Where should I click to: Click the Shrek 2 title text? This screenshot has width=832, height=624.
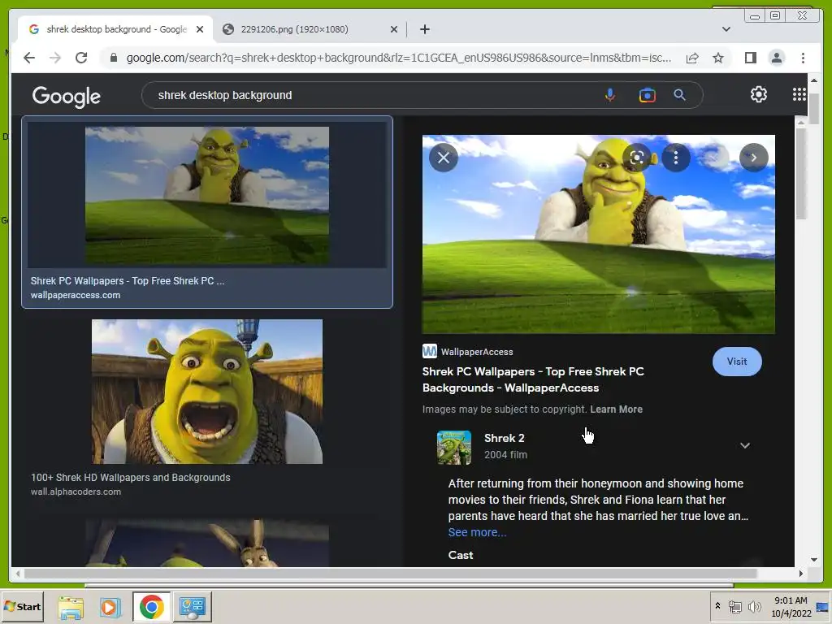(x=504, y=438)
